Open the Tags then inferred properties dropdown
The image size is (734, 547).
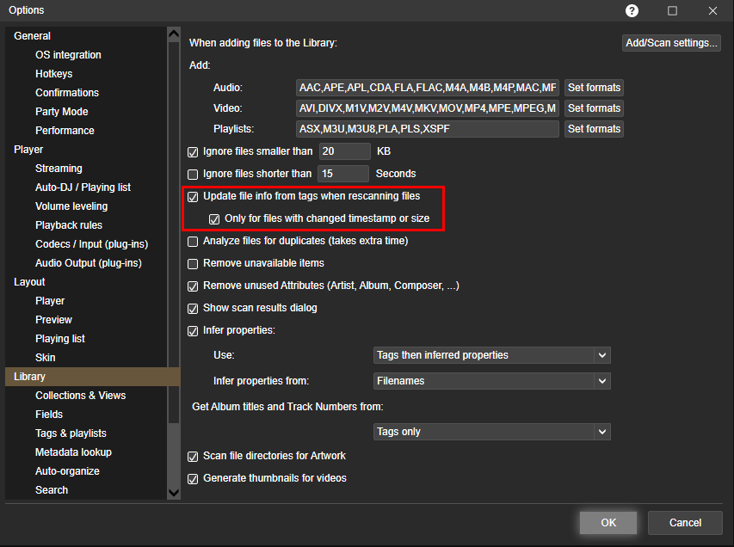pos(491,355)
